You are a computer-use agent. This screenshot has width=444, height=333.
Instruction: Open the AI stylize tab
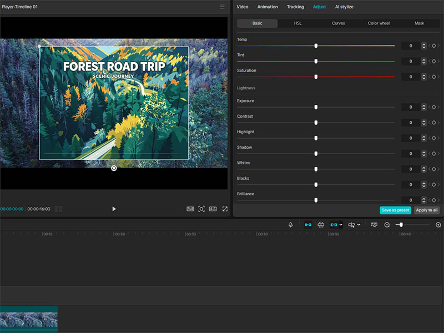click(344, 7)
